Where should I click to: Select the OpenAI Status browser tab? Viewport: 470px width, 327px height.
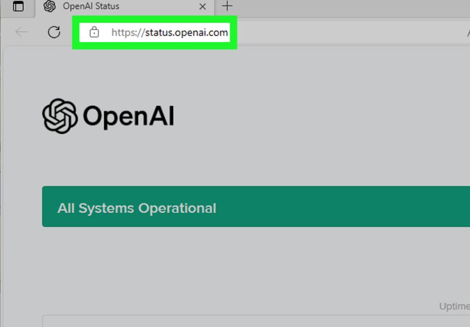(125, 8)
